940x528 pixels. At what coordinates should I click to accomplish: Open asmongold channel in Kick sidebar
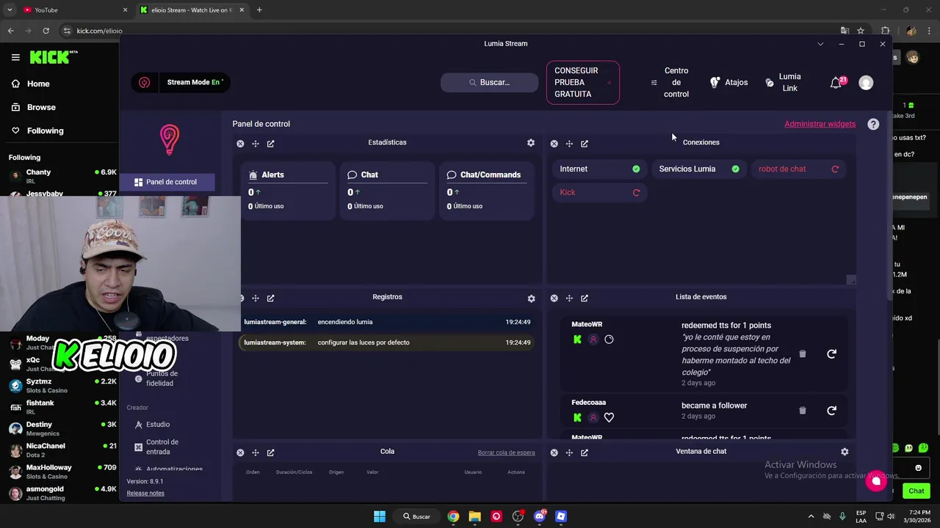[x=62, y=494]
